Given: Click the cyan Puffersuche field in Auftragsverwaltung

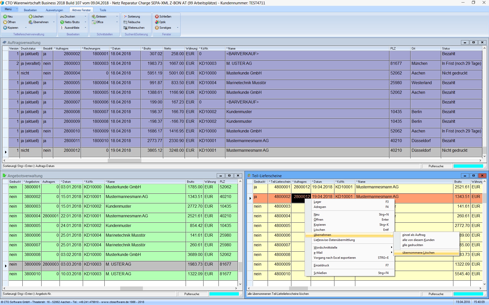Looking at the screenshot, I should coord(468,166).
